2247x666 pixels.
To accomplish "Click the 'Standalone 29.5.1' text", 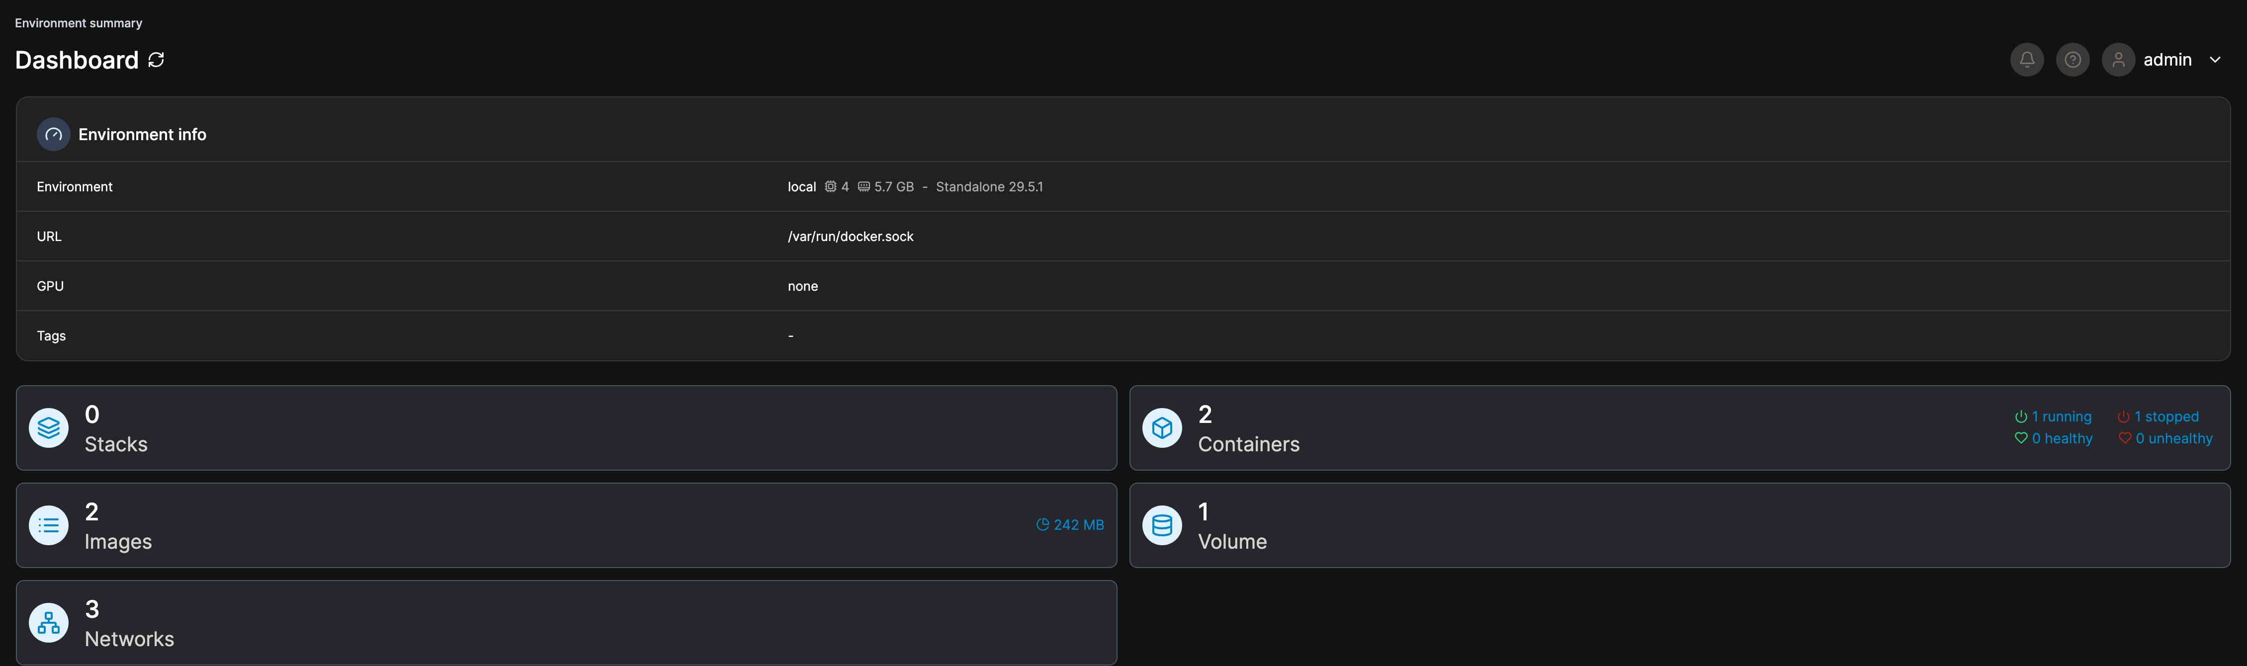I will coord(989,186).
